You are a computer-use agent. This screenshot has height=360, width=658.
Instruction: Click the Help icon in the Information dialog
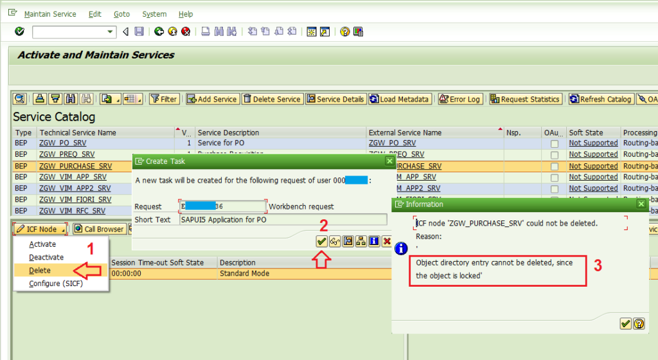[639, 323]
